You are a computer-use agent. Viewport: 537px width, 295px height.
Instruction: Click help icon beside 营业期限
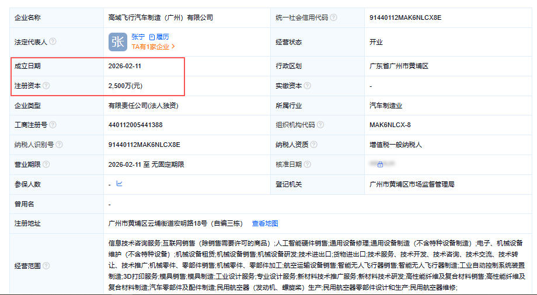coord(46,164)
